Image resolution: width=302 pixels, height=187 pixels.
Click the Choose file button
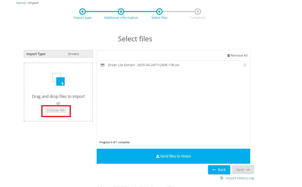tap(56, 110)
